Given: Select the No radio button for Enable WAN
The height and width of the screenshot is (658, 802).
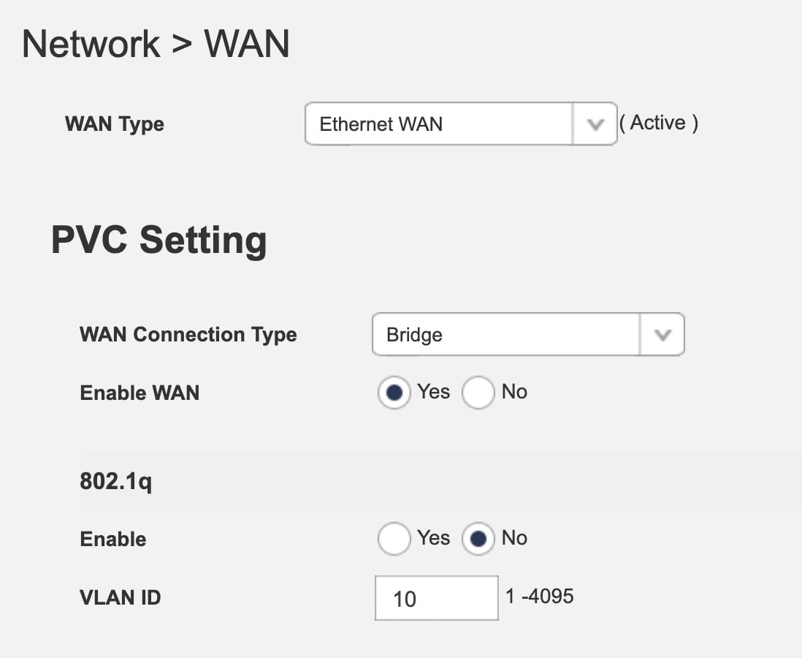Looking at the screenshot, I should [478, 393].
